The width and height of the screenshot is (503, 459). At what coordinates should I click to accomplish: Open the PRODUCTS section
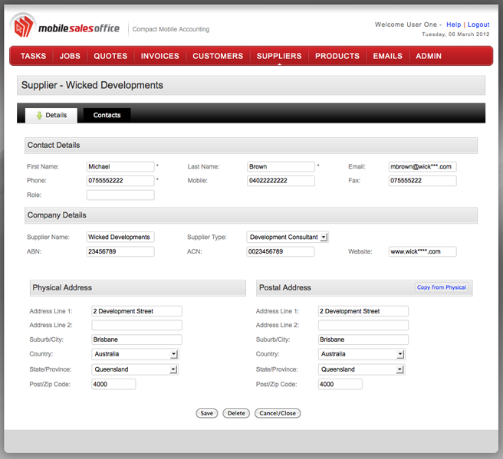coord(337,56)
